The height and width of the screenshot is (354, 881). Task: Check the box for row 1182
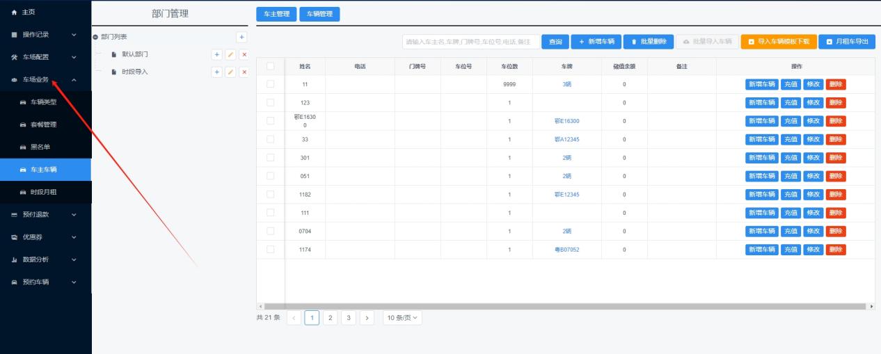click(270, 194)
